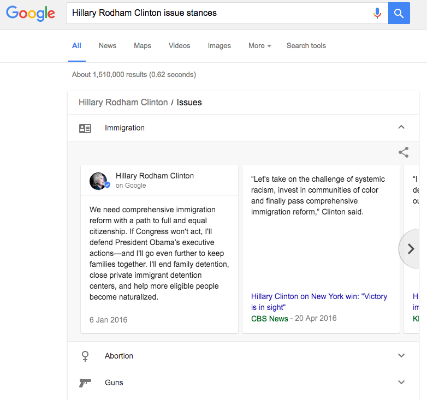Click the CBS News source label
This screenshot has width=427, height=400.
(269, 319)
